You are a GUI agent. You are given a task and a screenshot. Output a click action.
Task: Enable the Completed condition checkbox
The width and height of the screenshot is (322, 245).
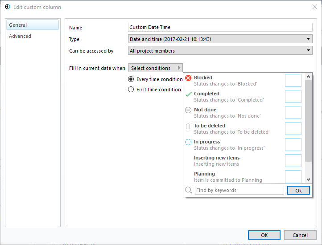pos(293,97)
